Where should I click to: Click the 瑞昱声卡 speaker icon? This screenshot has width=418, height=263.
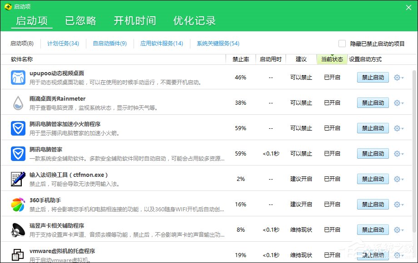(18, 229)
